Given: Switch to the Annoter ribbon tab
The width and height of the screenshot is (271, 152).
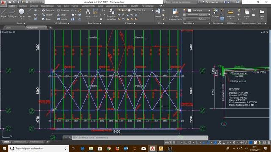Looking at the screenshot, I should pos(34,6).
